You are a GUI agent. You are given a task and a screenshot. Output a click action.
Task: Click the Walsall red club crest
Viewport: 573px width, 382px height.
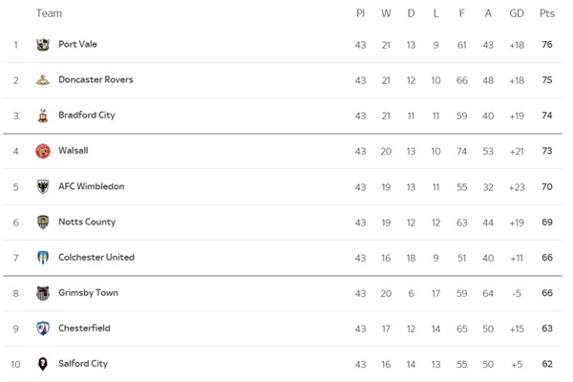click(43, 151)
